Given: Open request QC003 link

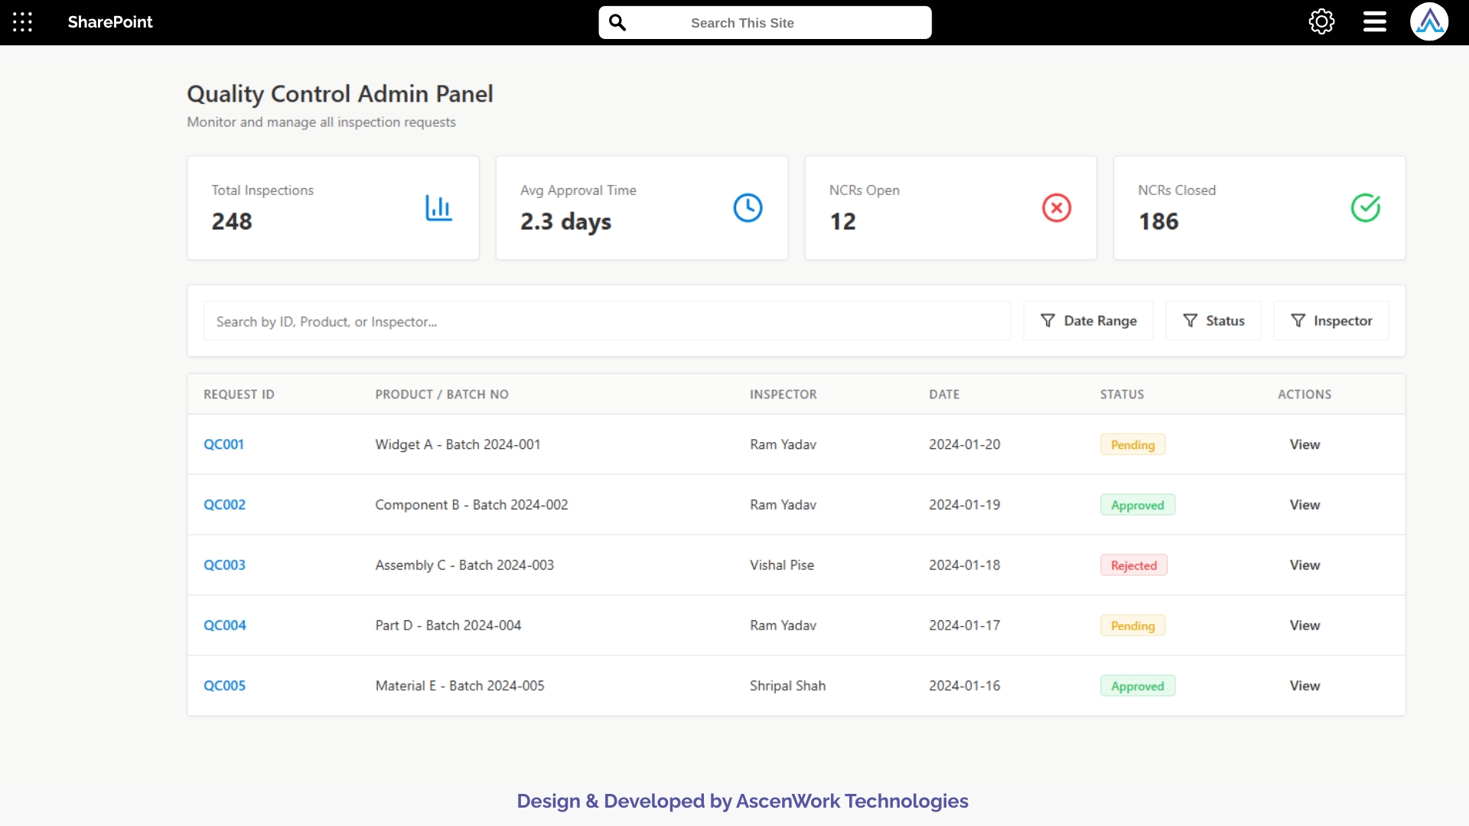Looking at the screenshot, I should point(224,564).
